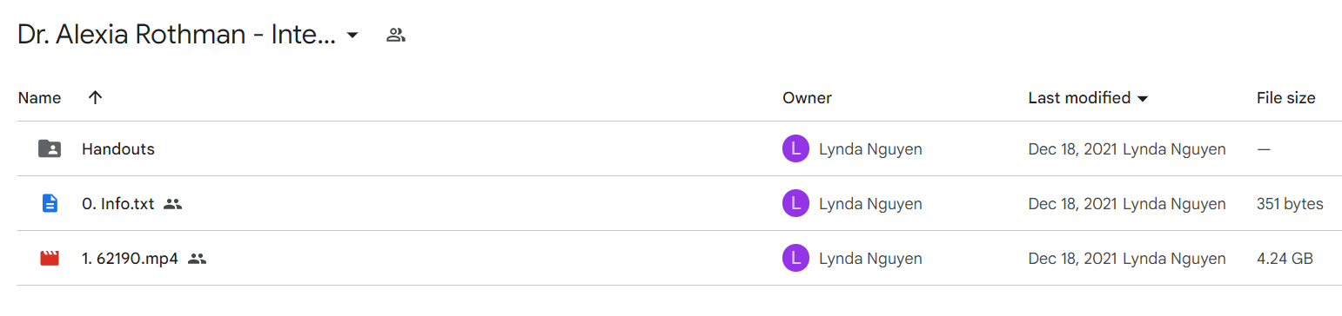Click the Owner column header
The image size is (1342, 316).
tap(807, 98)
